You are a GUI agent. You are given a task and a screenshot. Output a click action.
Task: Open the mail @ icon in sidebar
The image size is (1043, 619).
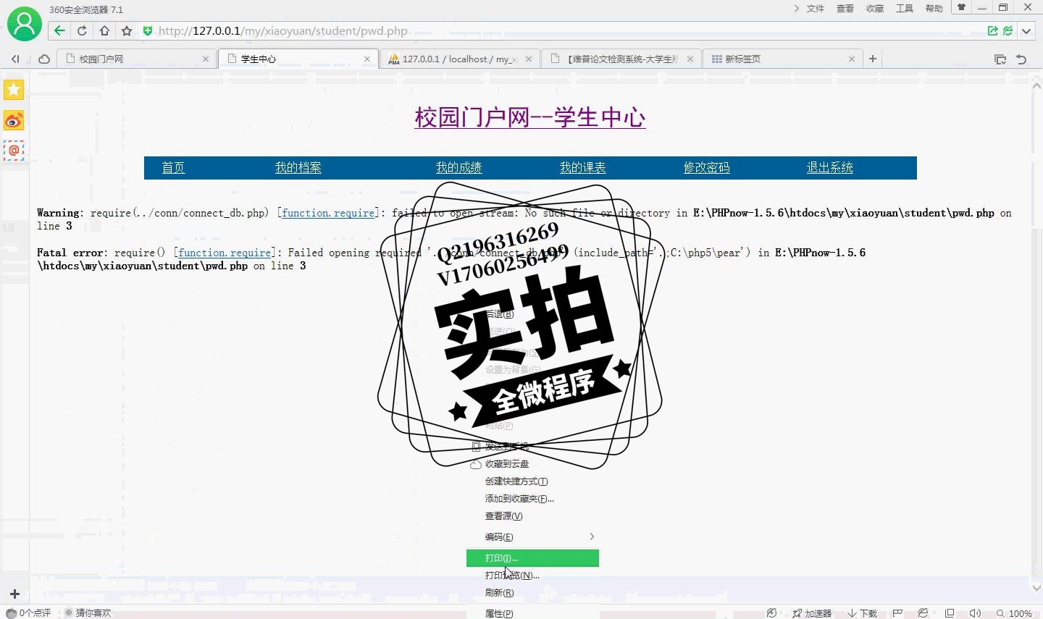[x=14, y=151]
